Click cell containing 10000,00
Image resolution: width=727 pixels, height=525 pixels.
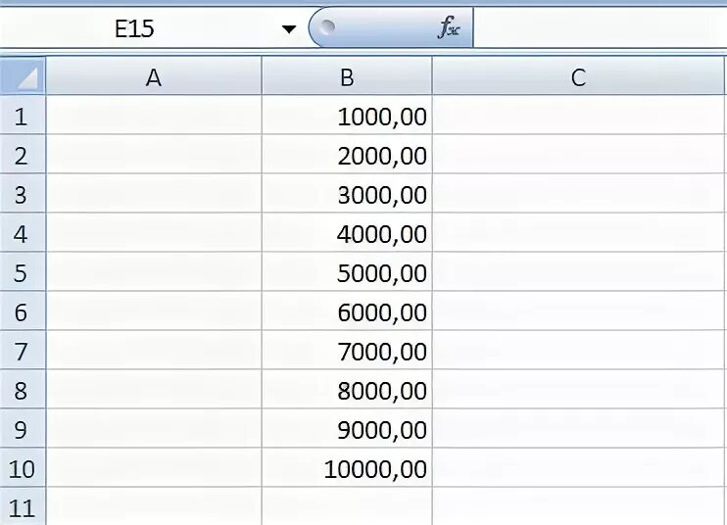point(347,467)
